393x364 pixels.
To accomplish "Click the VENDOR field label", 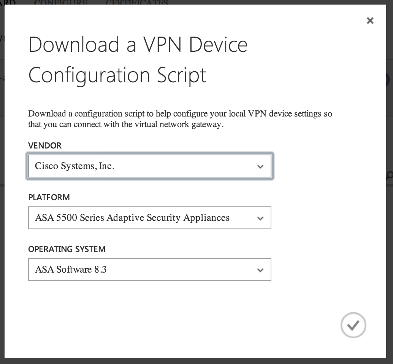I will 45,145.
